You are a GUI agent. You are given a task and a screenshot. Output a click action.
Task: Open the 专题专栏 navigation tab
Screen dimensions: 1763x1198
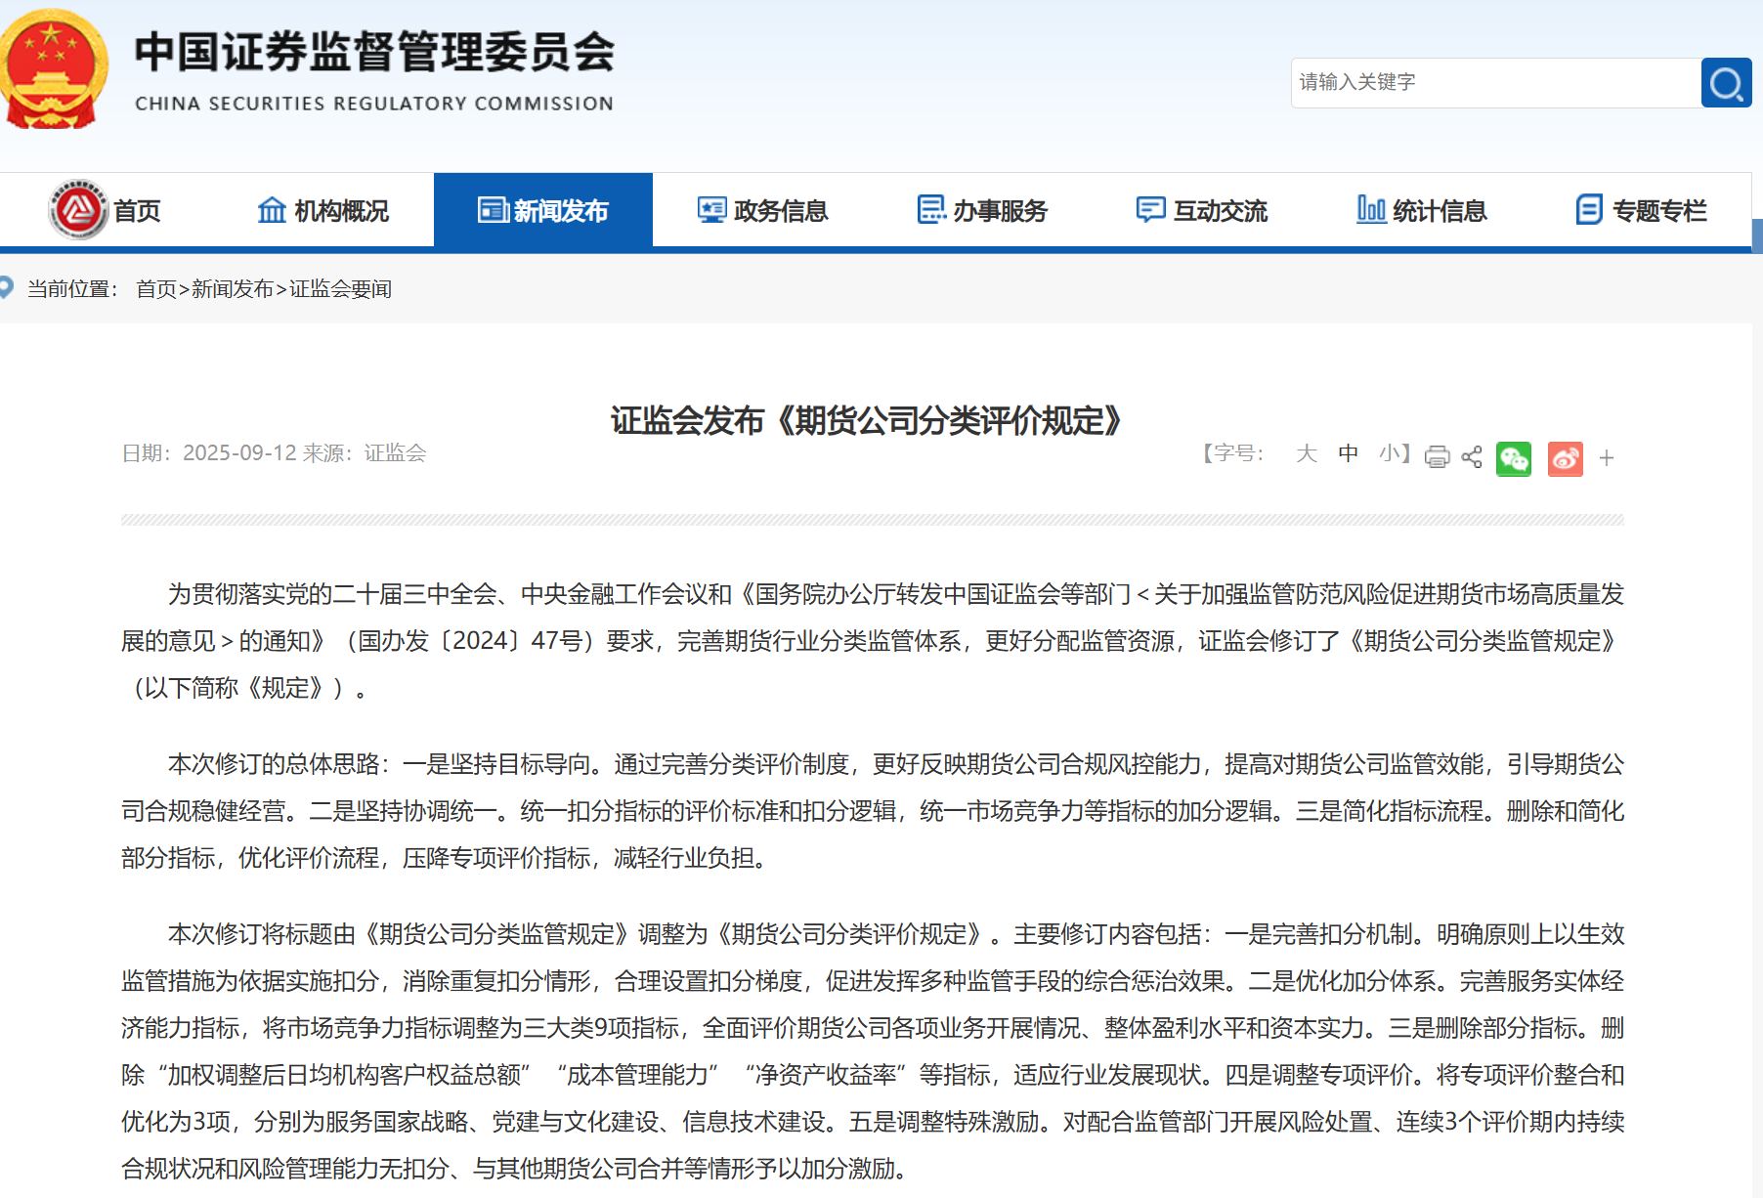(x=1640, y=210)
